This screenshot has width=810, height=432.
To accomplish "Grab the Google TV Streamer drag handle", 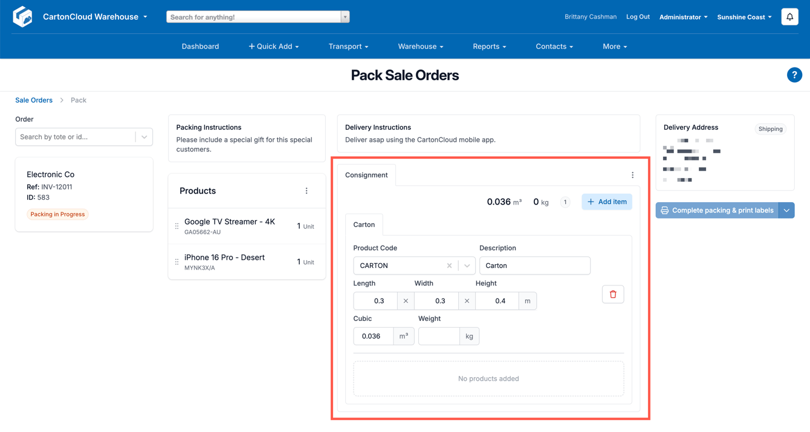I will pos(177,226).
